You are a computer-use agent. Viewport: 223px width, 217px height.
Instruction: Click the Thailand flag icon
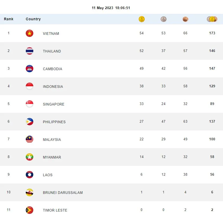(29, 51)
